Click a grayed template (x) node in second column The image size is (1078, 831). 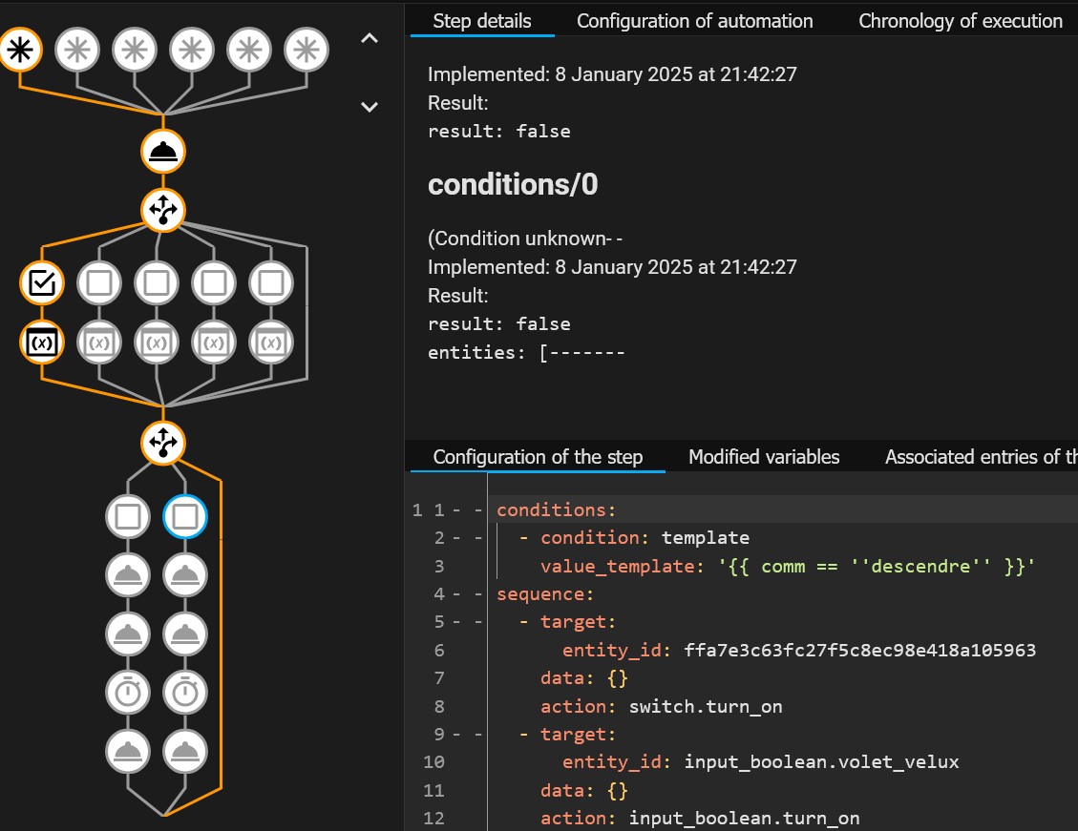(x=99, y=342)
